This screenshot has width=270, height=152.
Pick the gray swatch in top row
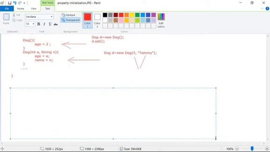pyautogui.click(x=111, y=15)
